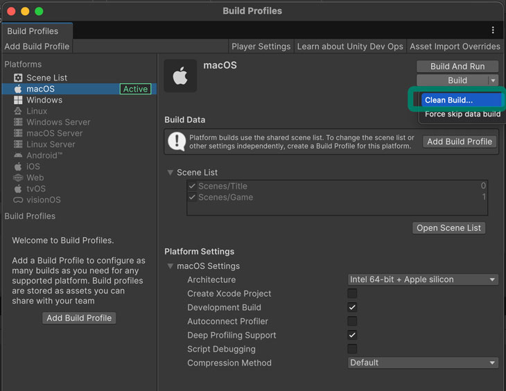
Task: Click the Scene List gear icon
Action: (18, 78)
